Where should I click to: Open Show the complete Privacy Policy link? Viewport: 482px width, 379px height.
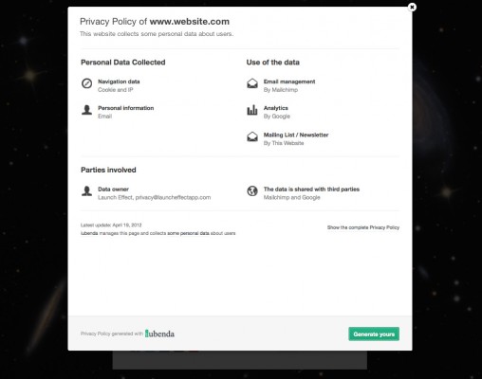(x=363, y=227)
